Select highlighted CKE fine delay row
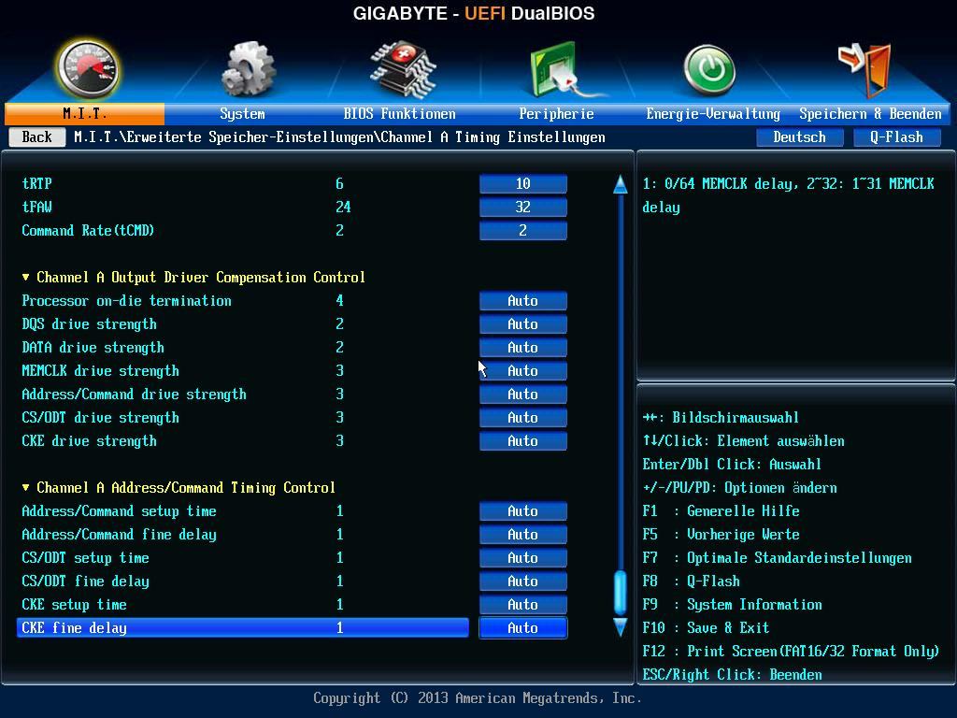 coord(243,627)
